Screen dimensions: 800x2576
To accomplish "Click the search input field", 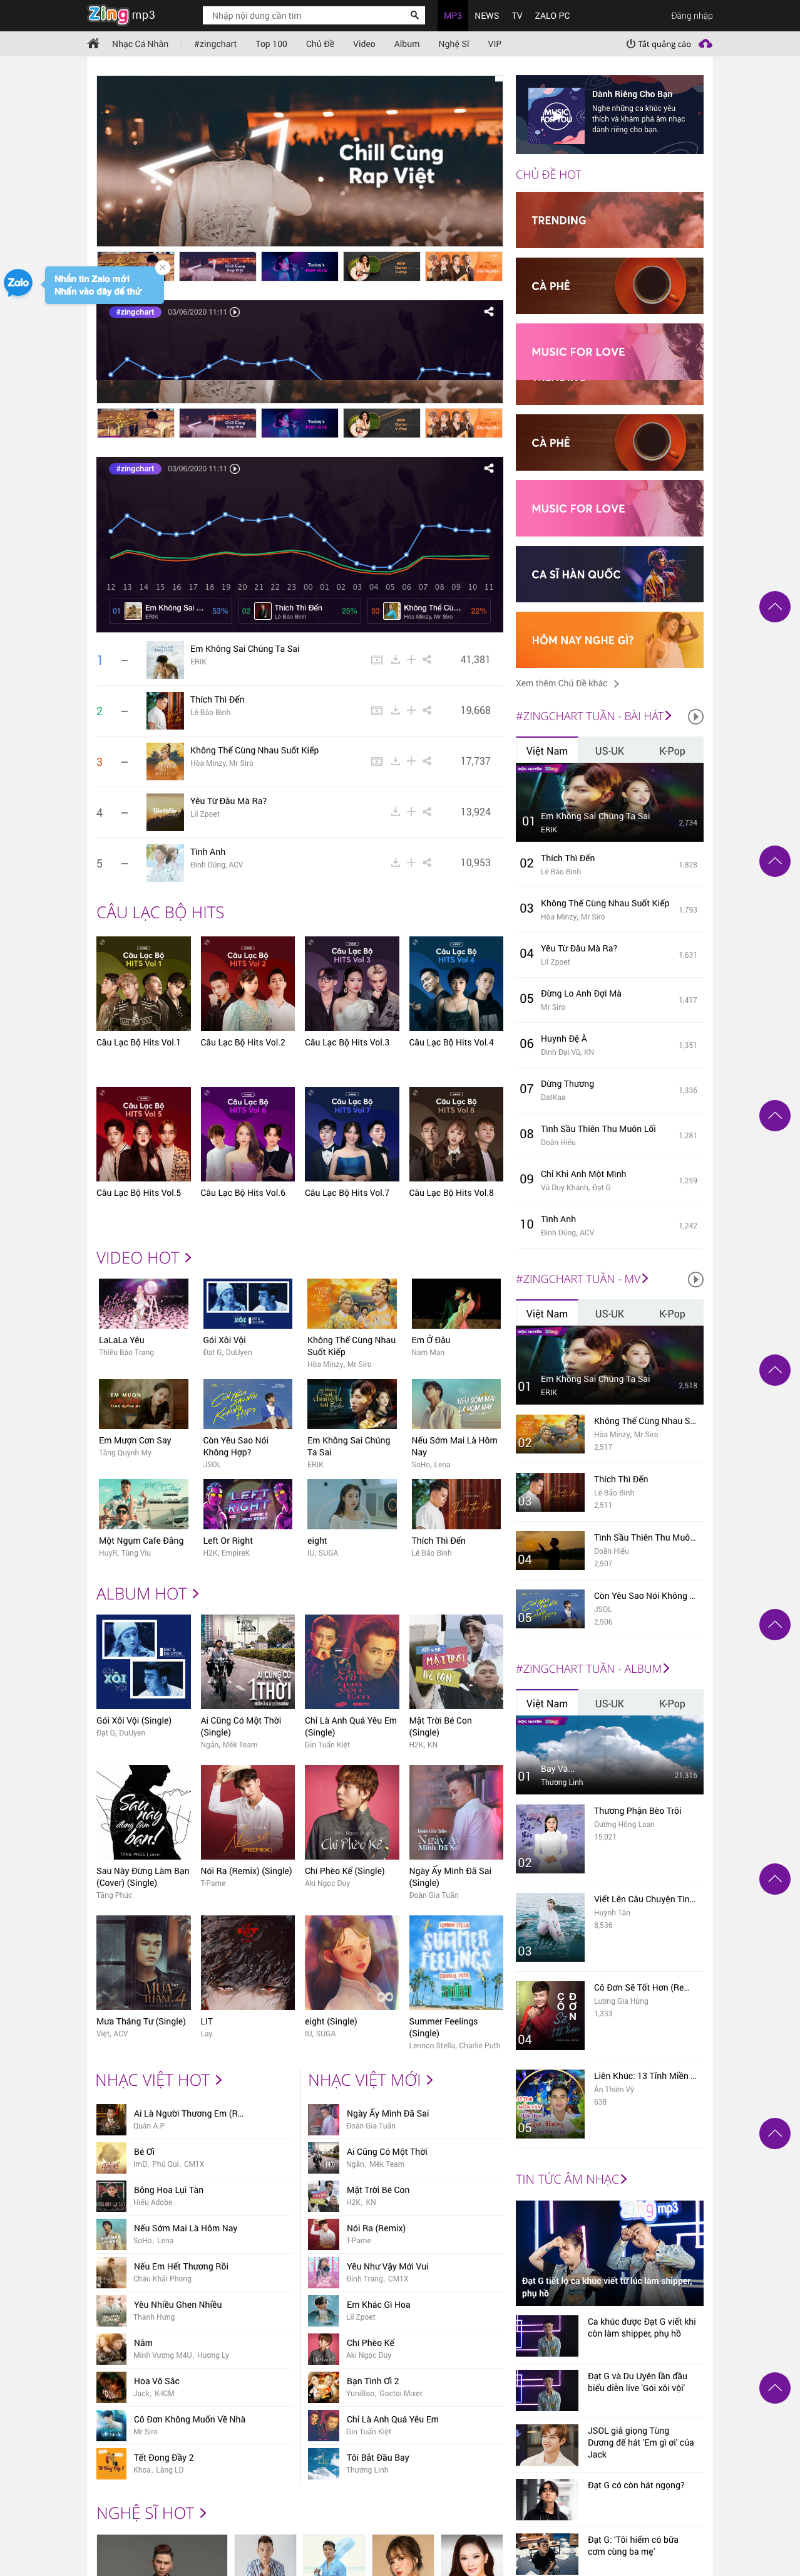I will [x=305, y=15].
